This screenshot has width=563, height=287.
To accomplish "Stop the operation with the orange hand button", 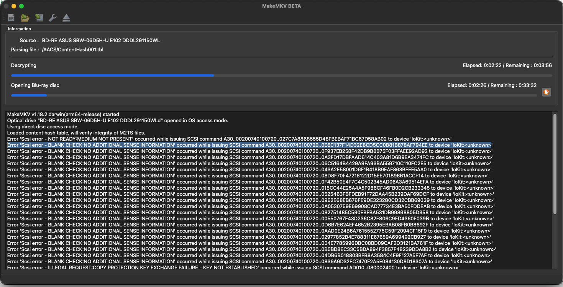I will [546, 92].
